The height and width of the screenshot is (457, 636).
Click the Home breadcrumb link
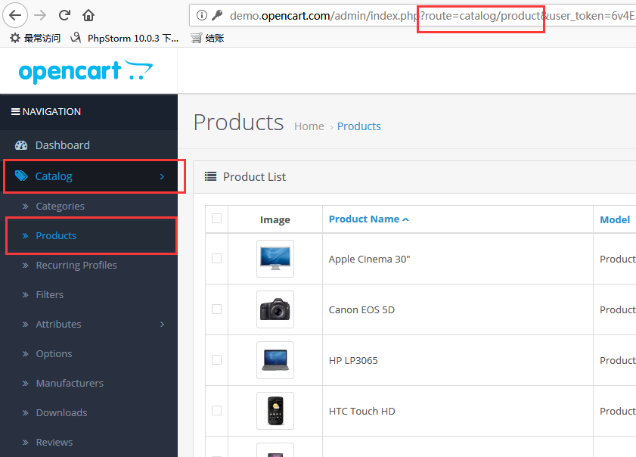(x=309, y=126)
